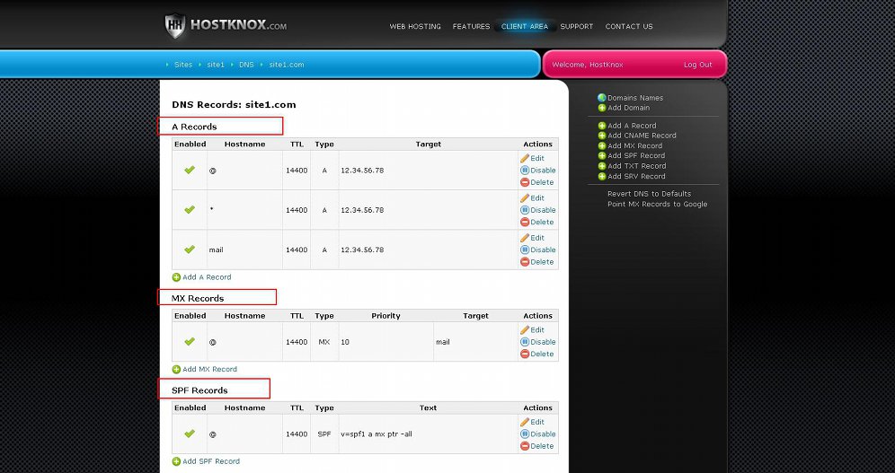Click the red Delete icon for @ A record
Screen dimensions: 895x473
click(x=525, y=182)
